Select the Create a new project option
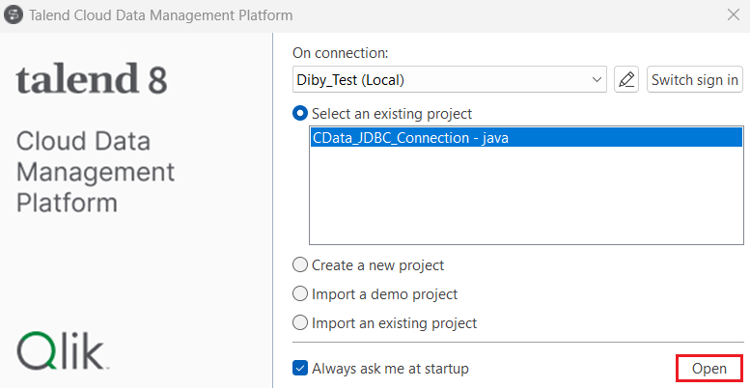The width and height of the screenshot is (750, 388). point(300,264)
